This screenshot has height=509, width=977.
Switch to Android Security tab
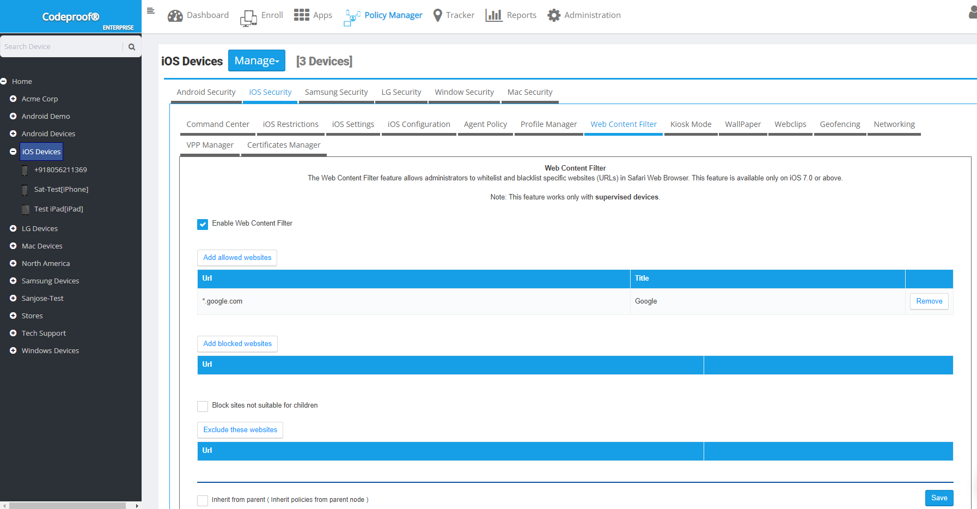point(206,92)
